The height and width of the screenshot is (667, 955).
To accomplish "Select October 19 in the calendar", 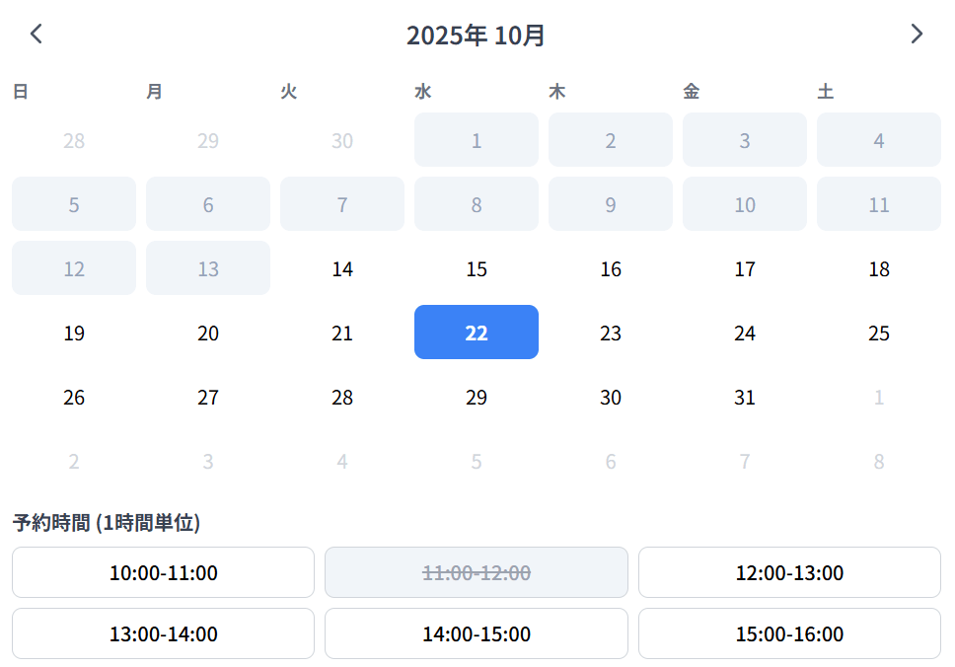I will (x=74, y=333).
